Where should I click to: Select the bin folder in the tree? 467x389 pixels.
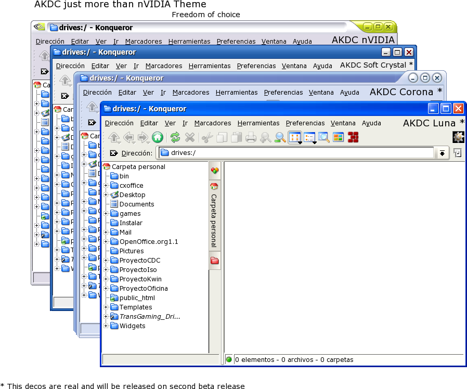(120, 176)
